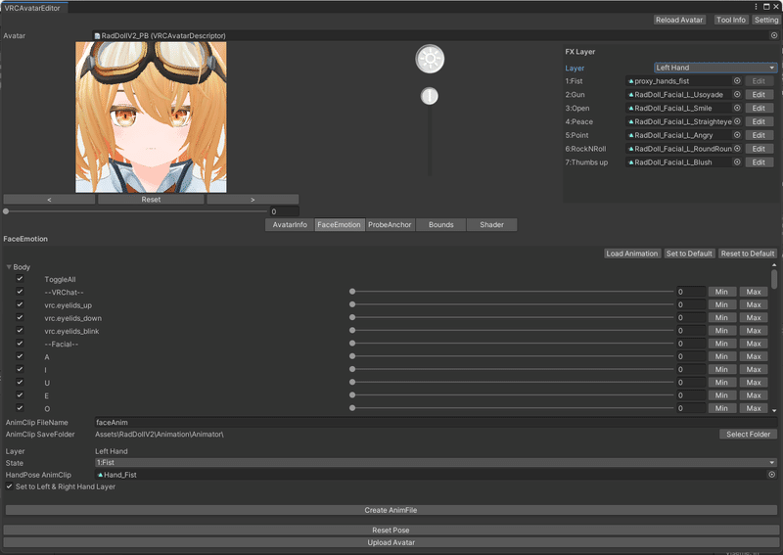This screenshot has width=783, height=555.
Task: Open object picker for HandPose AnimClip
Action: (x=771, y=475)
